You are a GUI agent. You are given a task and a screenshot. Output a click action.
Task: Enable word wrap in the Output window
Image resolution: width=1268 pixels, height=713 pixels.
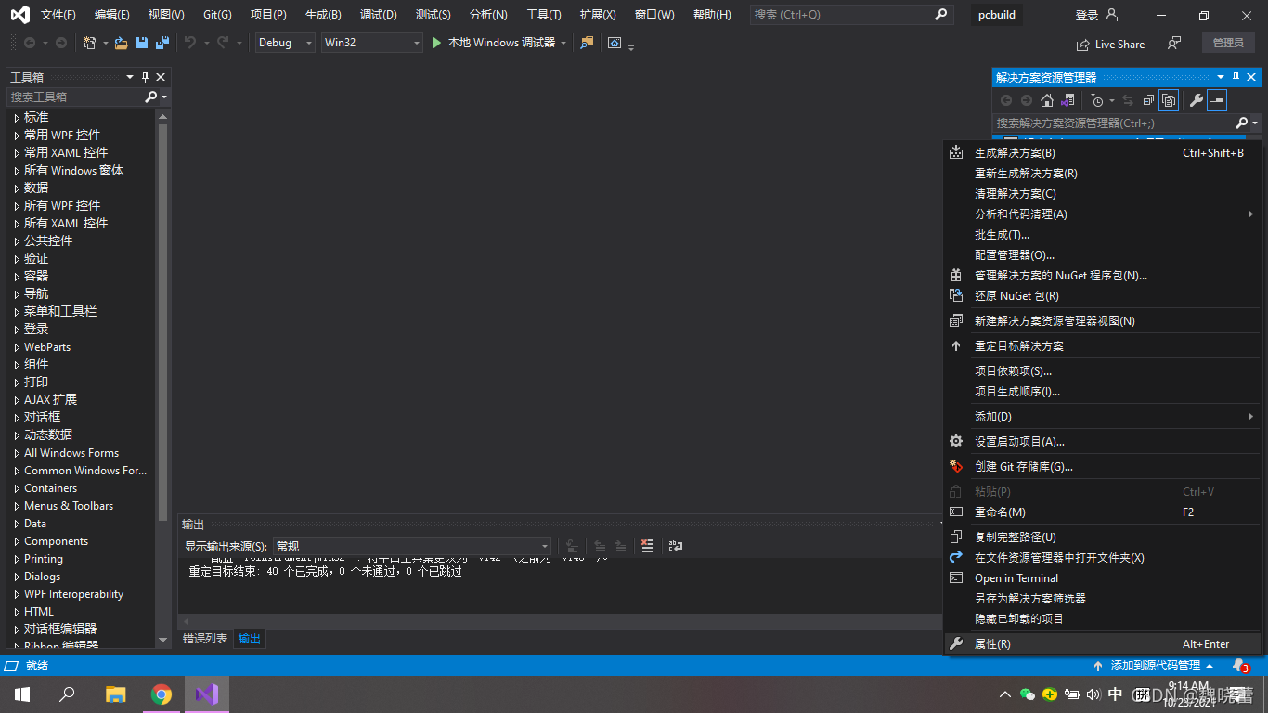click(674, 546)
